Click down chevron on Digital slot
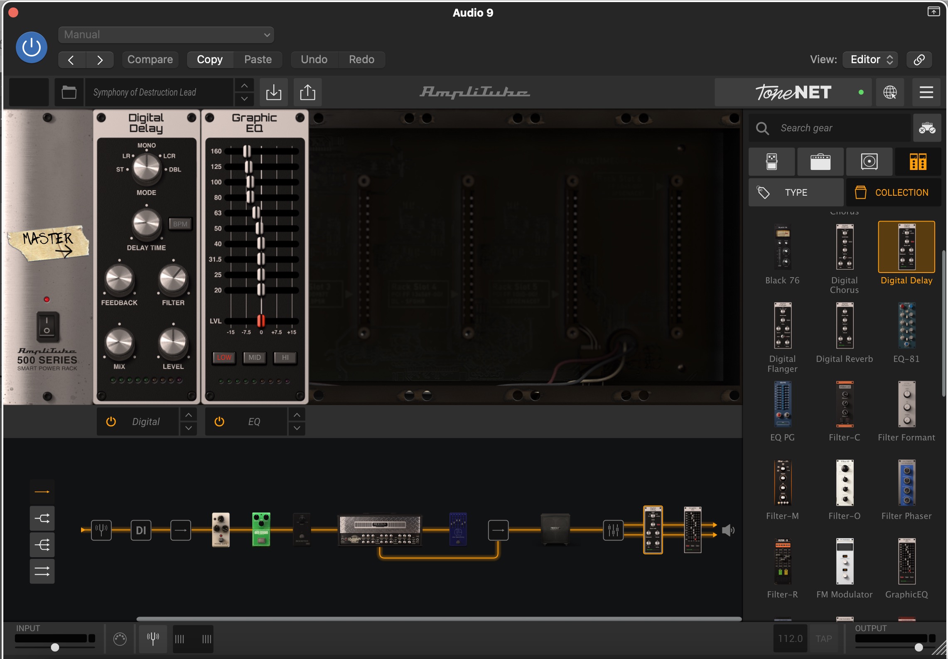 coord(189,428)
